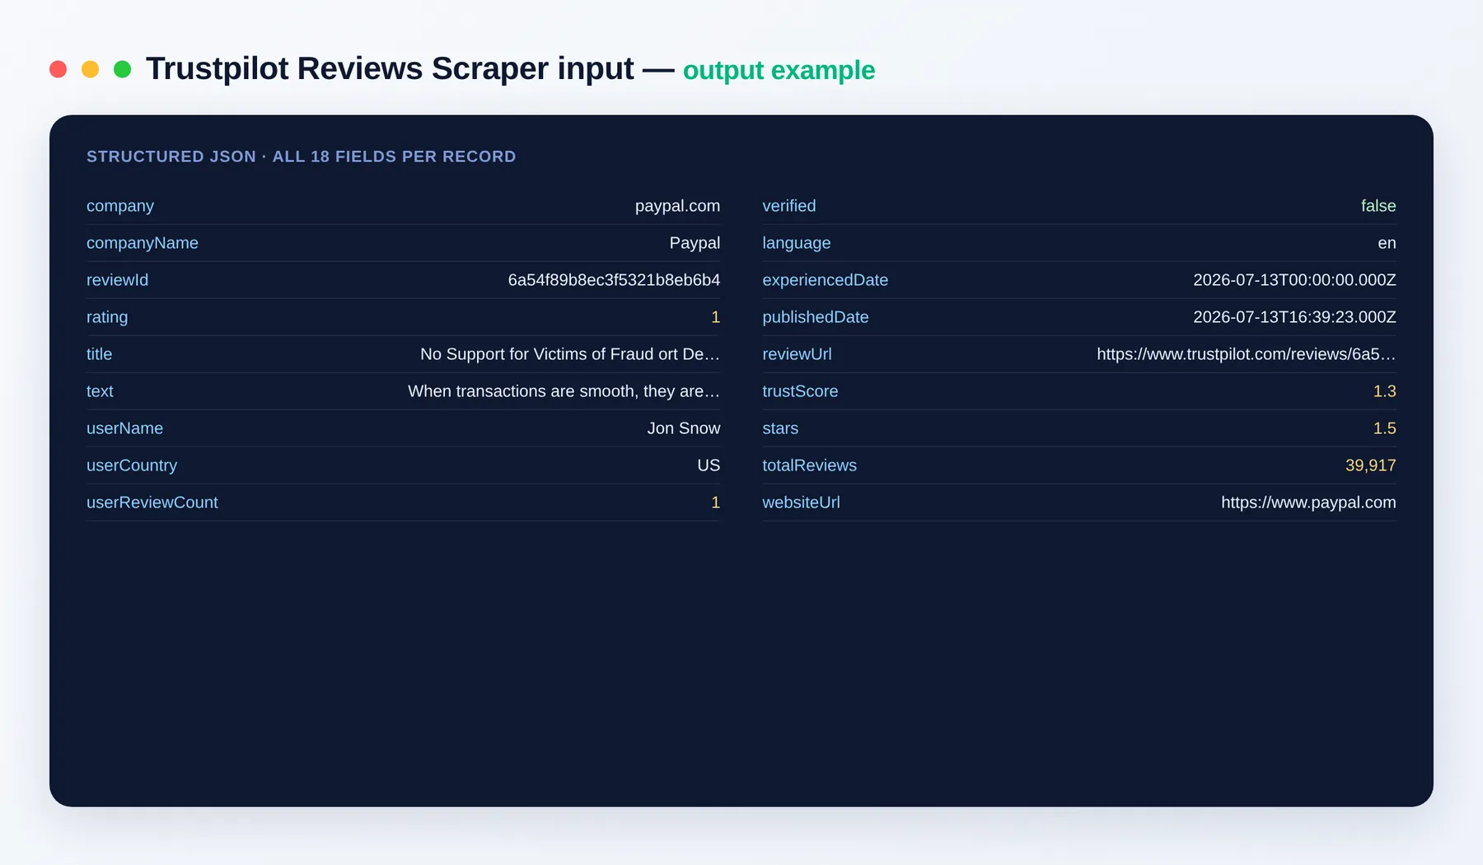Select the 'trustScore' field label
This screenshot has width=1483, height=865.
(800, 391)
